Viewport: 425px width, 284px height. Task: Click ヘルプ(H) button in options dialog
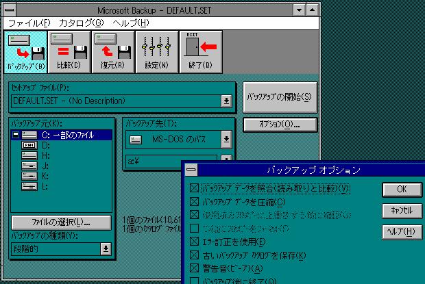click(402, 232)
